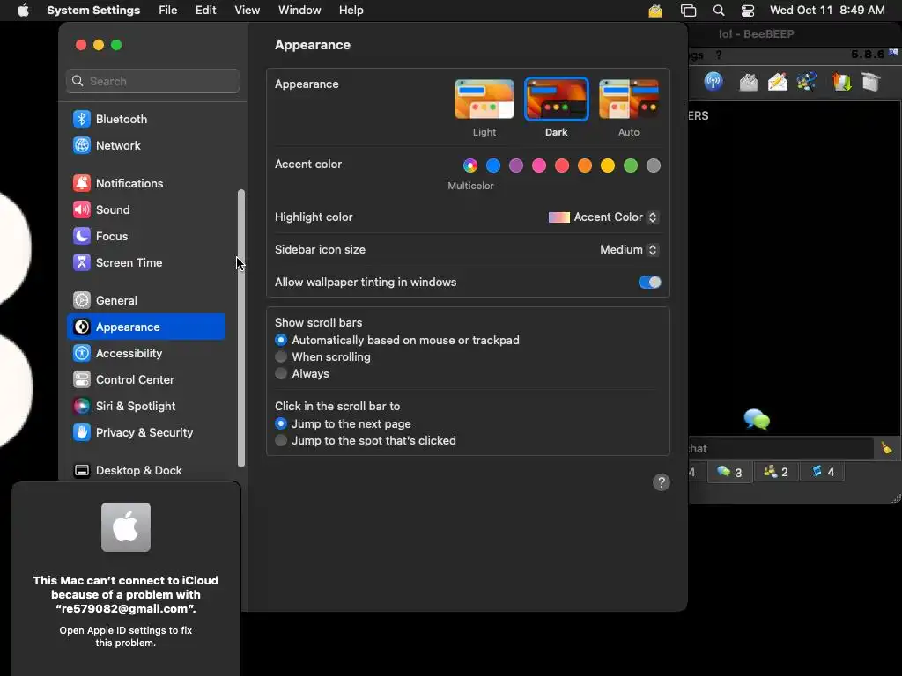Click the BeeBEEP chat message input field
The image size is (902, 676).
click(x=781, y=448)
